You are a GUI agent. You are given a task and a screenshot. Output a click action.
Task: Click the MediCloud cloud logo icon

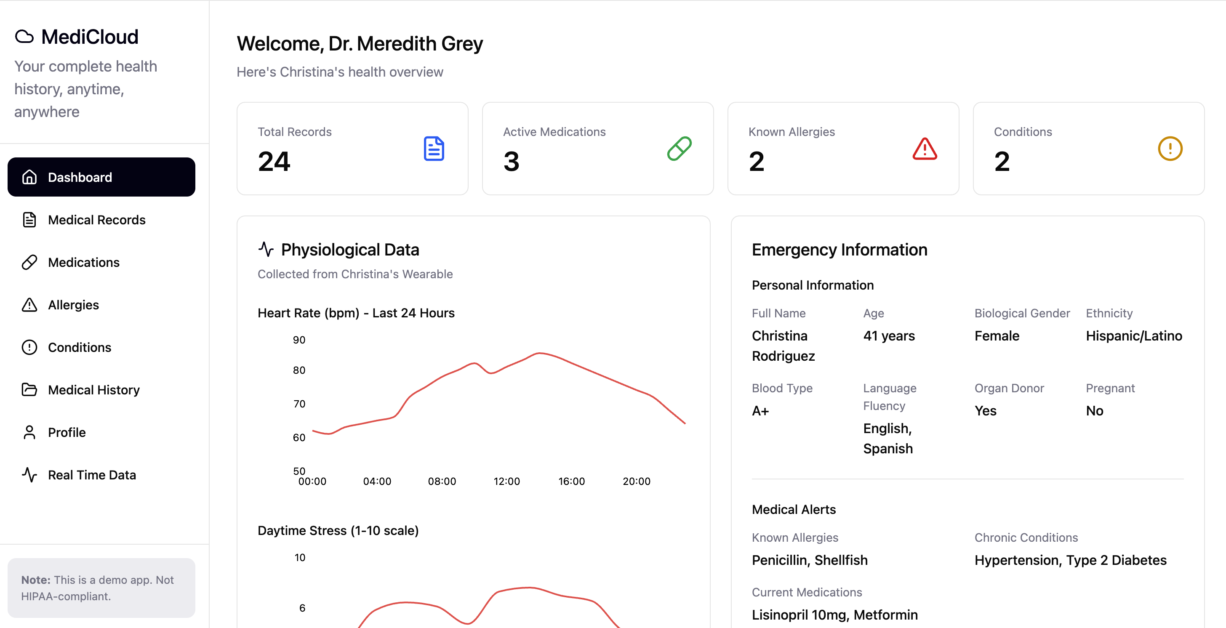click(x=24, y=37)
